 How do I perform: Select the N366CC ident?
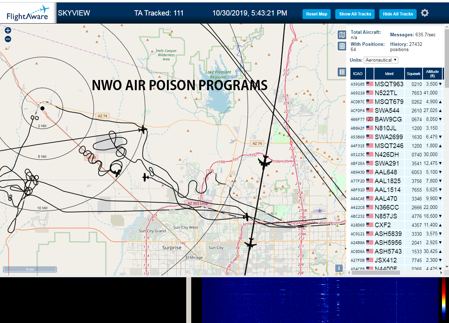[387, 207]
